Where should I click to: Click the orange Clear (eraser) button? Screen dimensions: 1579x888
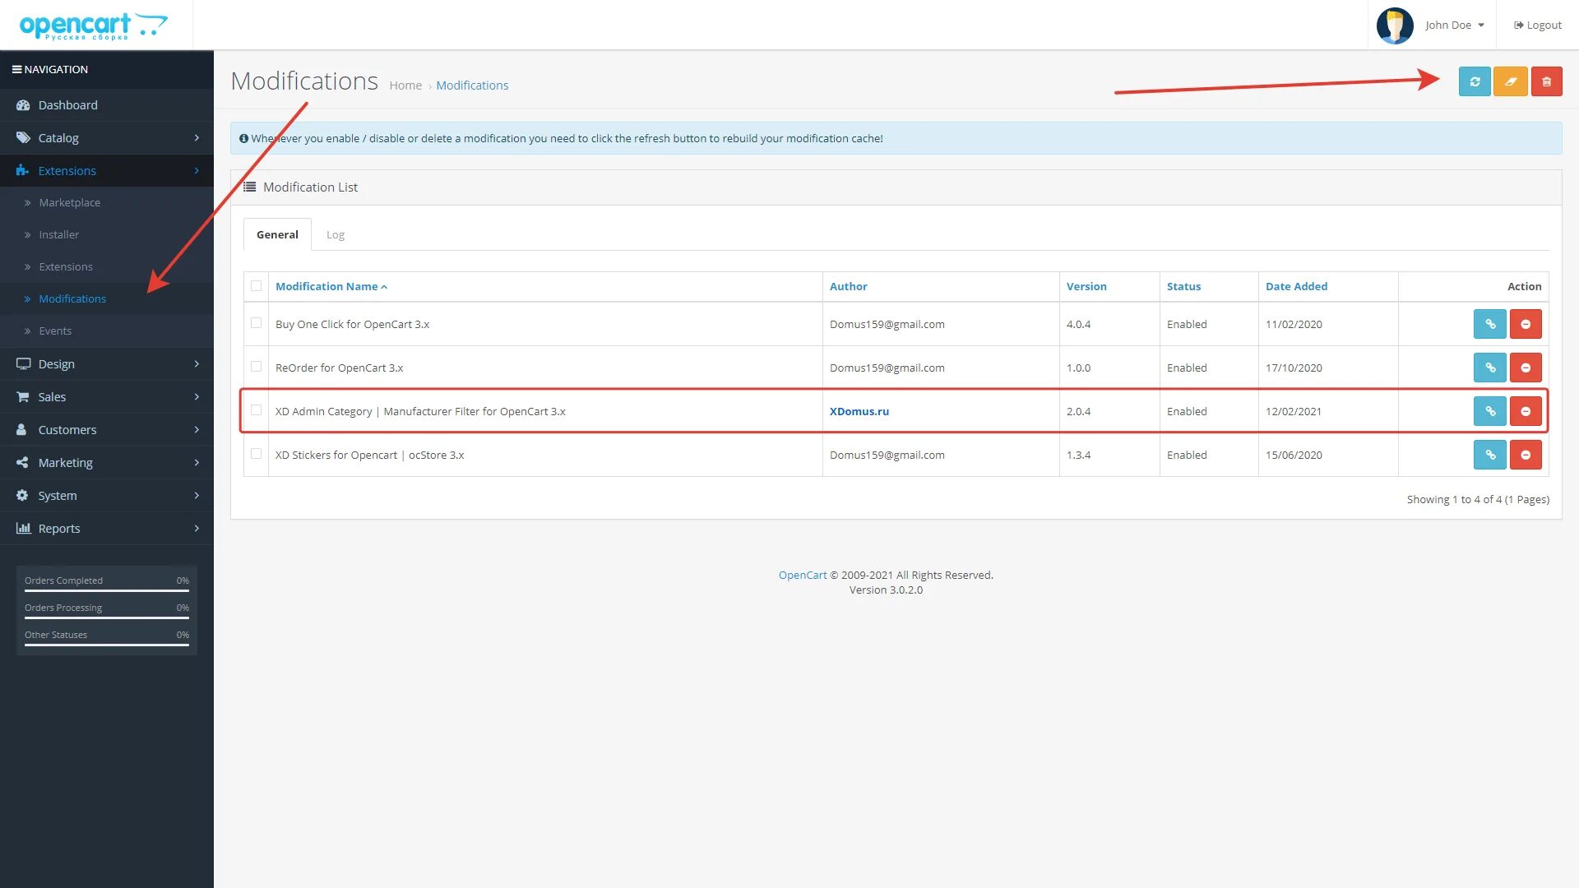pyautogui.click(x=1510, y=81)
